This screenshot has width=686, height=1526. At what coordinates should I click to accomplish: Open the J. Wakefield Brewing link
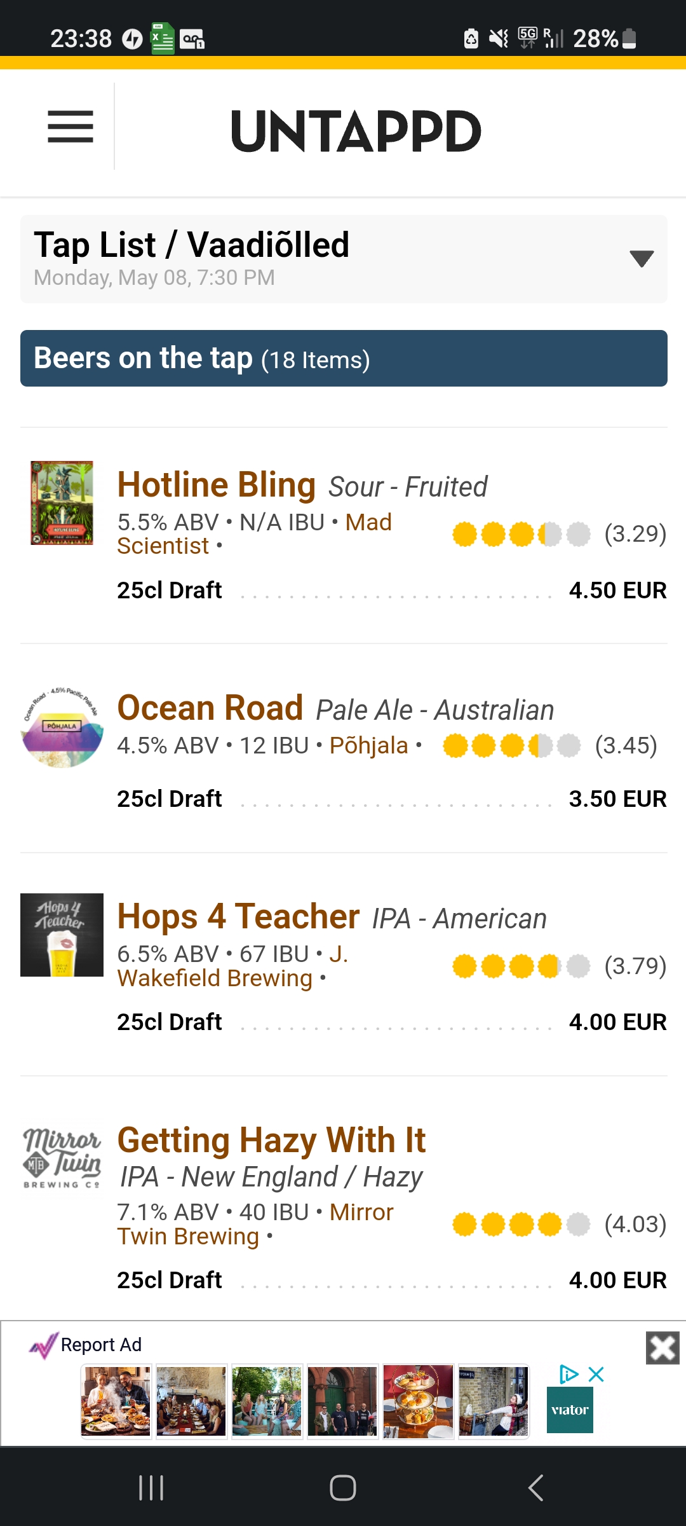pos(232,966)
